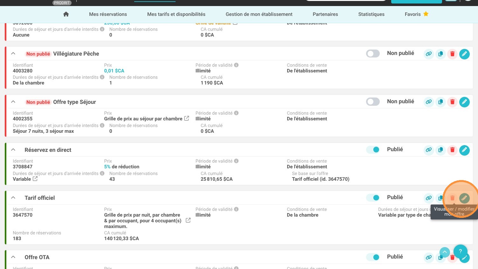Copy link of Offre type Séjour
The height and width of the screenshot is (269, 478).
tap(429, 102)
